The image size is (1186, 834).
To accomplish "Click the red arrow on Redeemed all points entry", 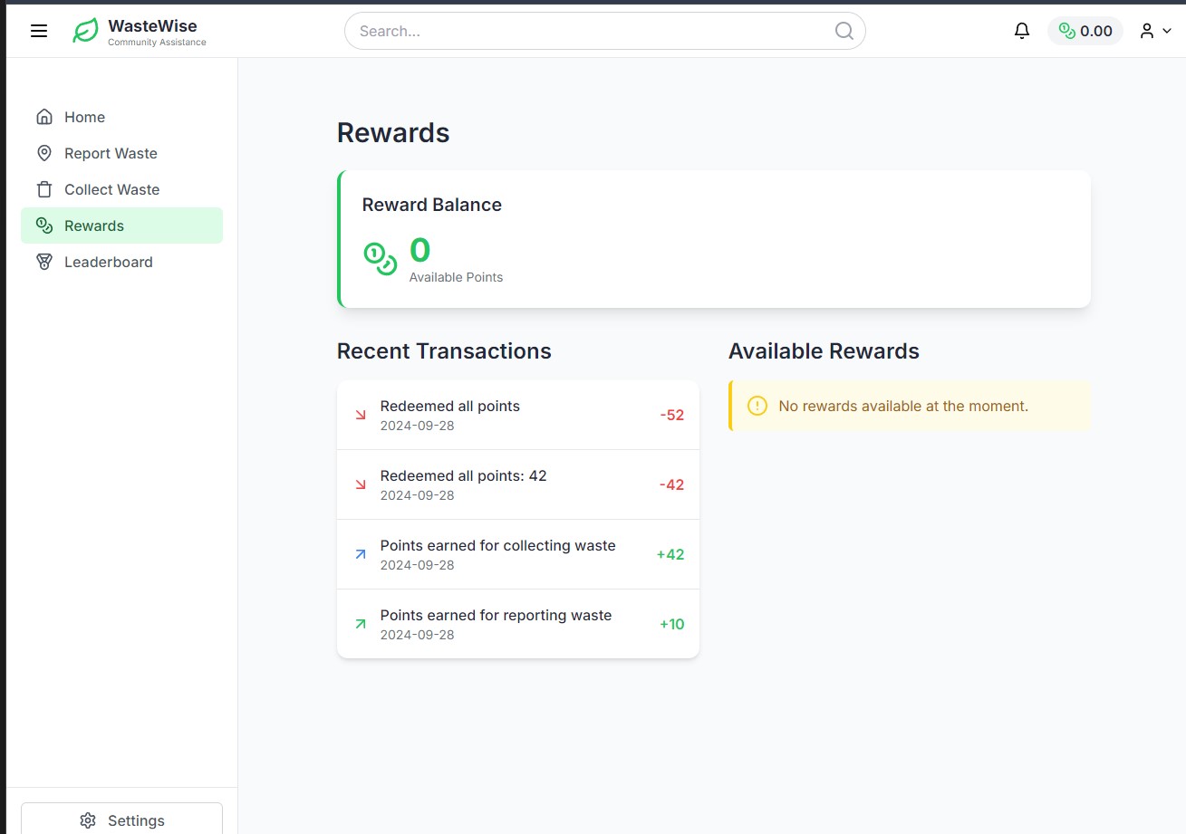I will pyautogui.click(x=361, y=415).
